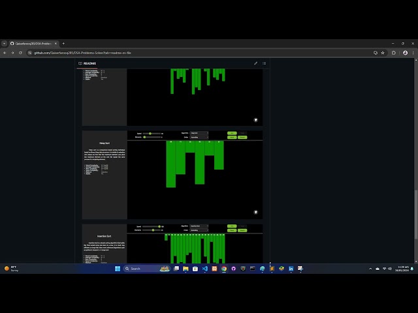This screenshot has height=313, width=418.
Task: Switch to the README tab
Action: coord(87,63)
